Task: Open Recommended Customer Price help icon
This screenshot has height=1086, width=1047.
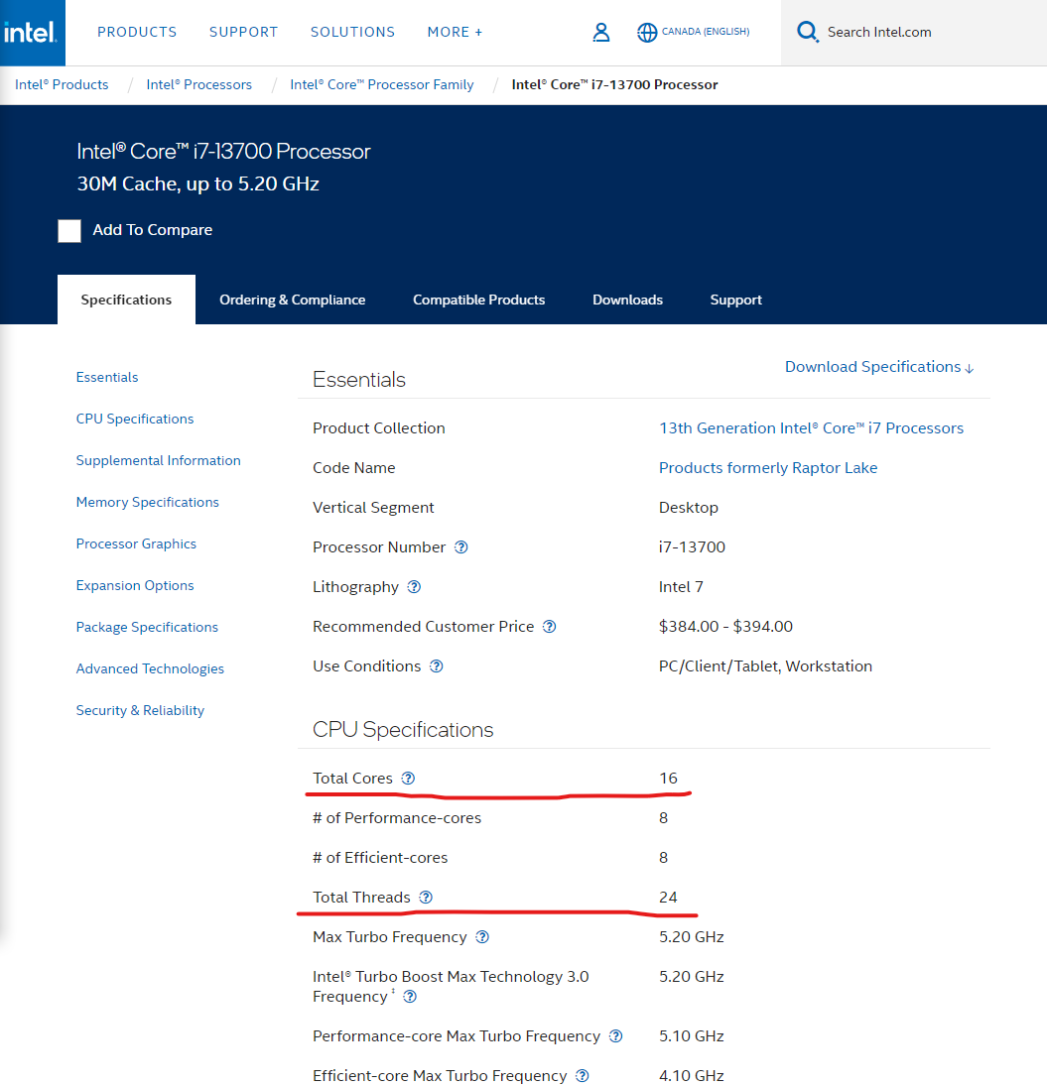Action: coord(549,626)
